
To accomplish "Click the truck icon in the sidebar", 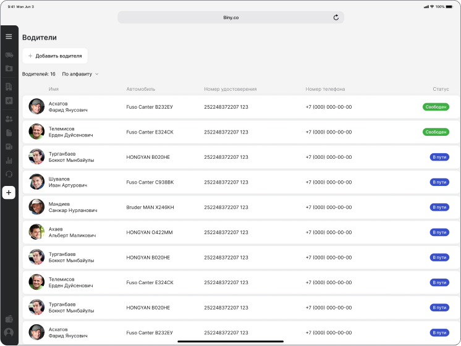I will coord(9,55).
